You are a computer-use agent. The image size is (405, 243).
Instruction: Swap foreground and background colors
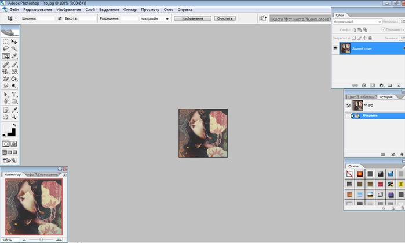[x=14, y=125]
